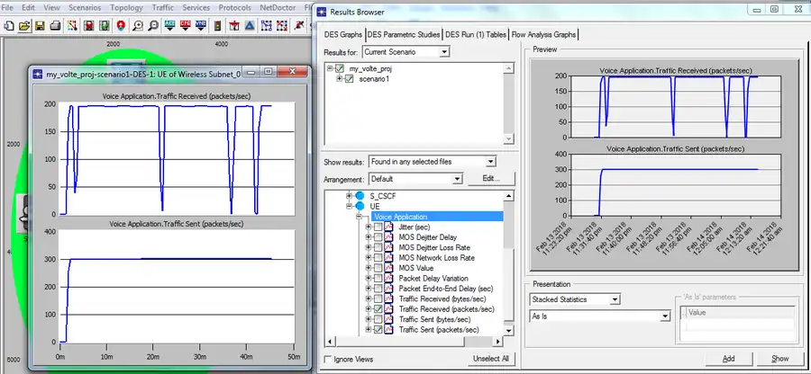Screen dimensions: 811x374
Task: Expand the scenario1 tree node
Action: [x=340, y=79]
